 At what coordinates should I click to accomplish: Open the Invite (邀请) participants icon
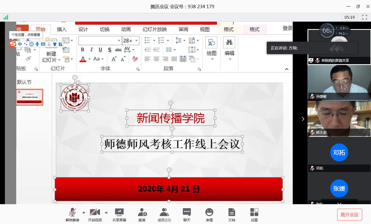(142, 212)
